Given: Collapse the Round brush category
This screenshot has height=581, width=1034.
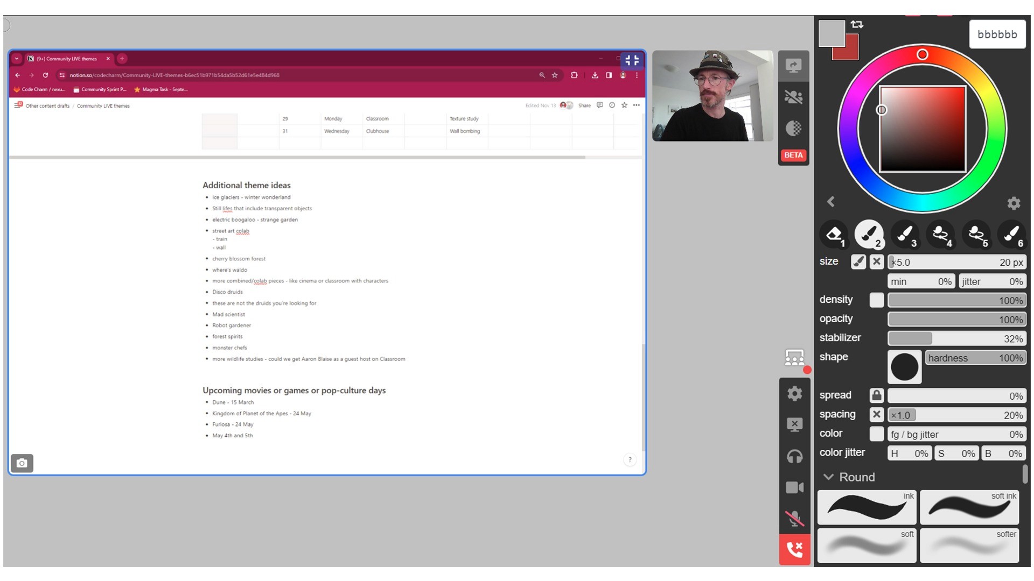Looking at the screenshot, I should pyautogui.click(x=829, y=477).
